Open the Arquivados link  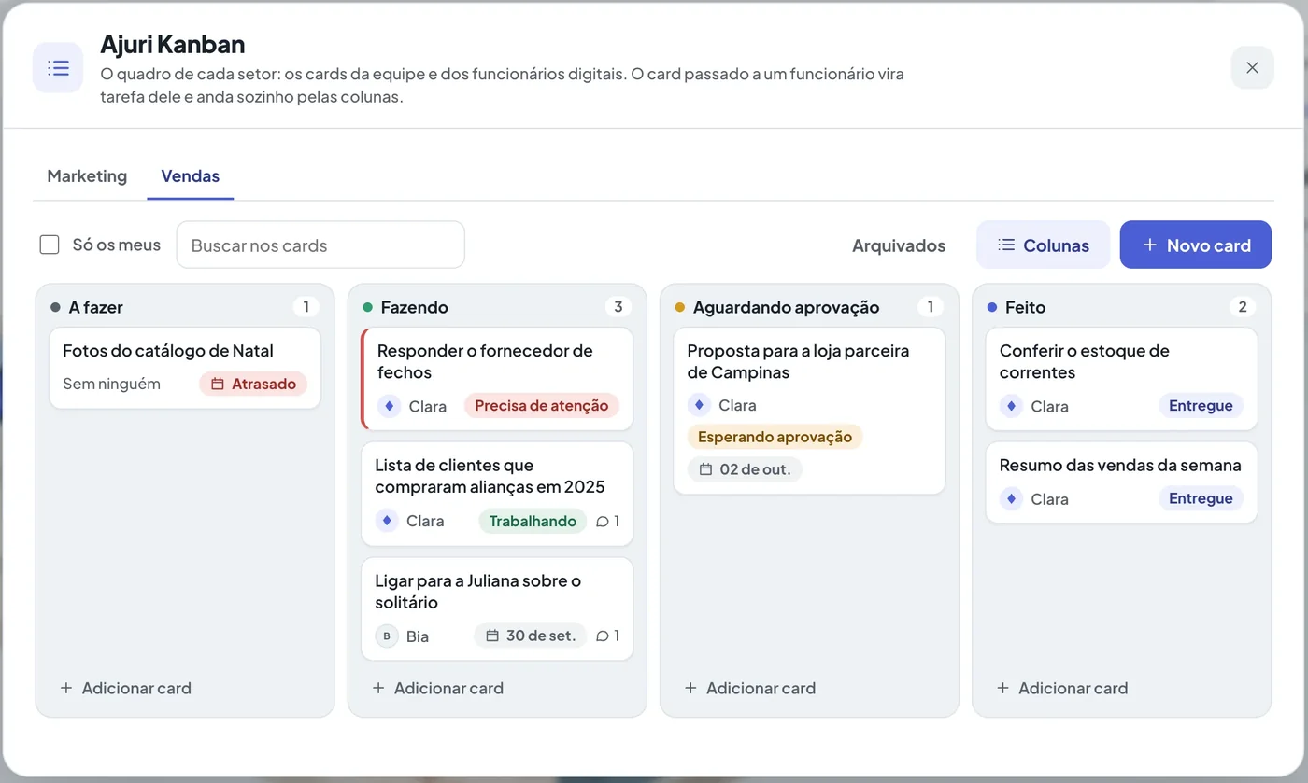point(899,245)
